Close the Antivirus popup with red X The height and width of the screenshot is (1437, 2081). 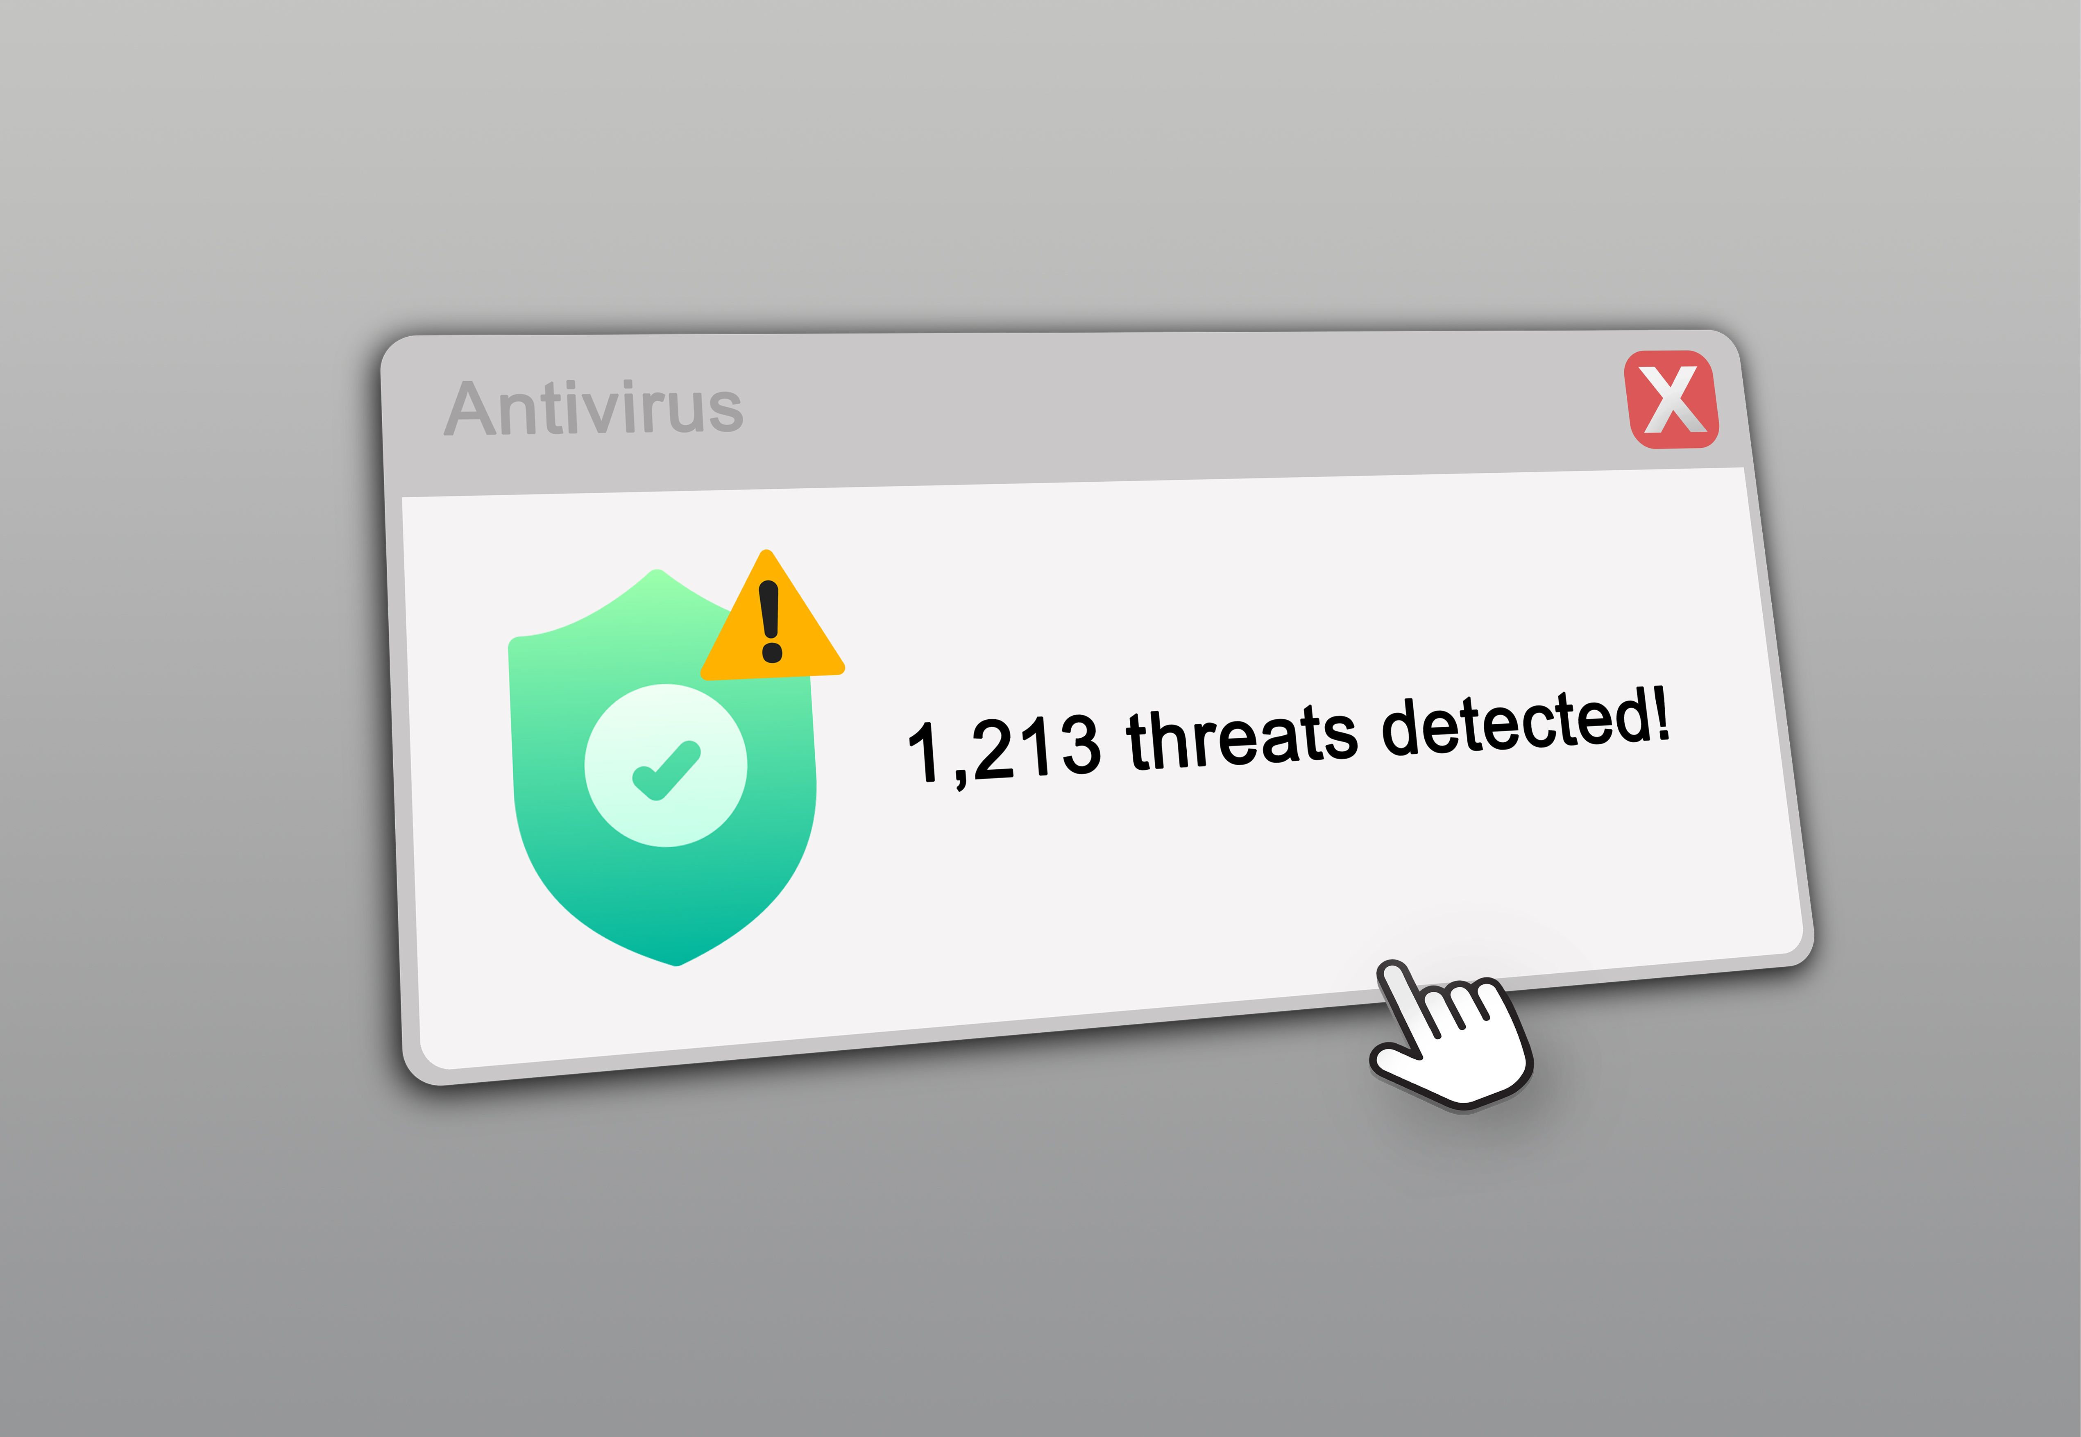[x=1671, y=399]
